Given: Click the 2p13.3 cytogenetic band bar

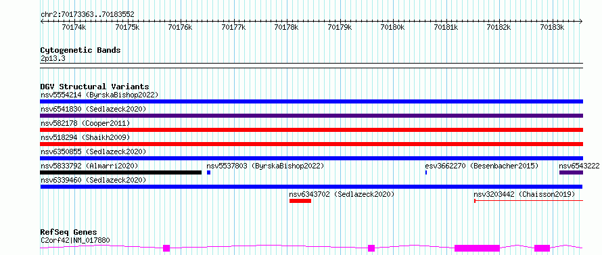Looking at the screenshot, I should (x=311, y=66).
